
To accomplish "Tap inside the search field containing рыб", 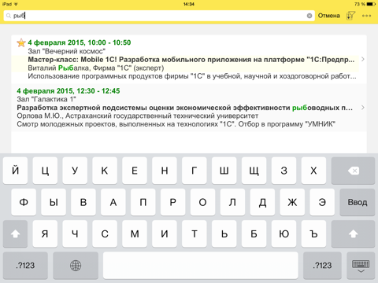I will (x=159, y=16).
